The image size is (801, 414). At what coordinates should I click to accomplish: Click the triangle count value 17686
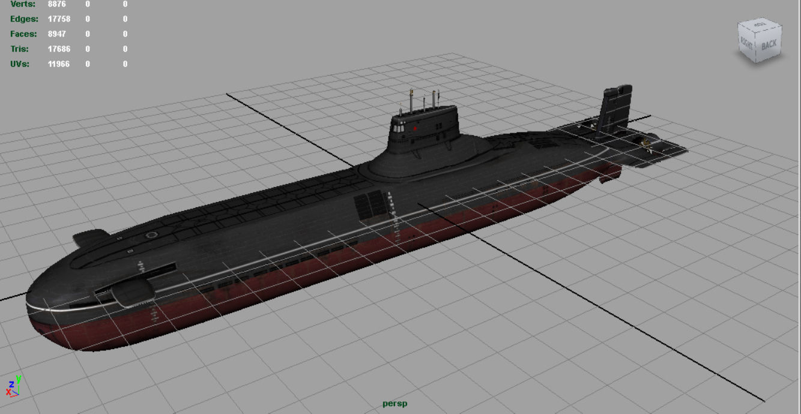click(x=59, y=49)
